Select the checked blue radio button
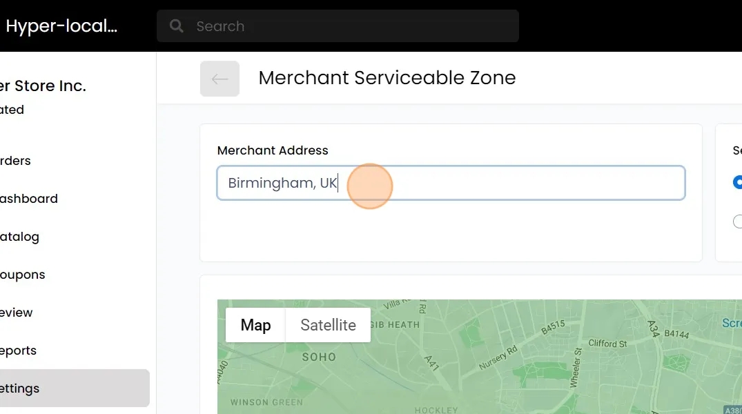The width and height of the screenshot is (742, 414). pyautogui.click(x=738, y=183)
